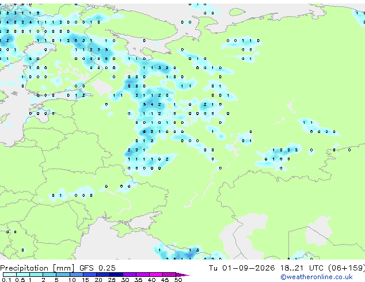Click the legend swatch between 0.1 and 0.5
Viewport: 365px width, 282px height.
[10, 275]
